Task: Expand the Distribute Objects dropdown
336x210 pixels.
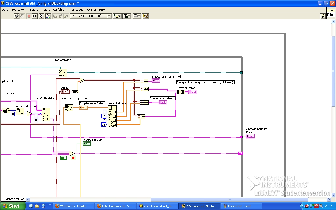Action: pyautogui.click(x=127, y=16)
